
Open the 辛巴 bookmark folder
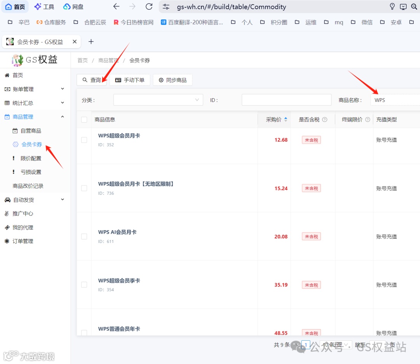(x=19, y=22)
